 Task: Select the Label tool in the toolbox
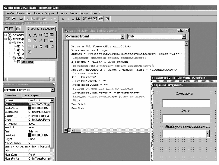35,35
